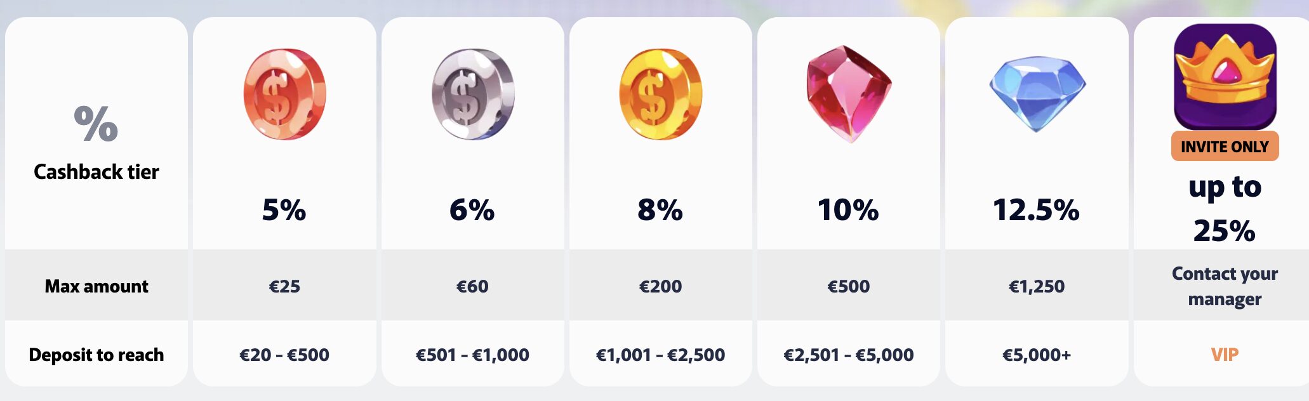
Task: Click the €501 - €1,000 deposit range
Action: pyautogui.click(x=472, y=355)
